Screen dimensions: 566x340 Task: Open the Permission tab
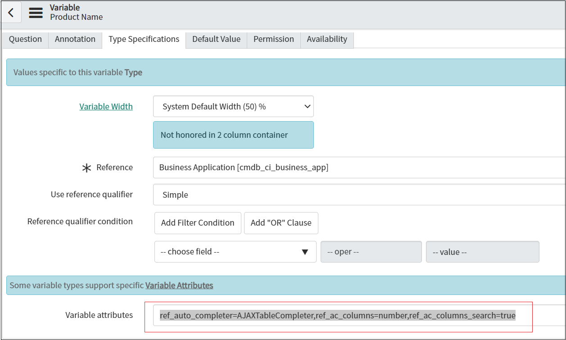pyautogui.click(x=273, y=39)
